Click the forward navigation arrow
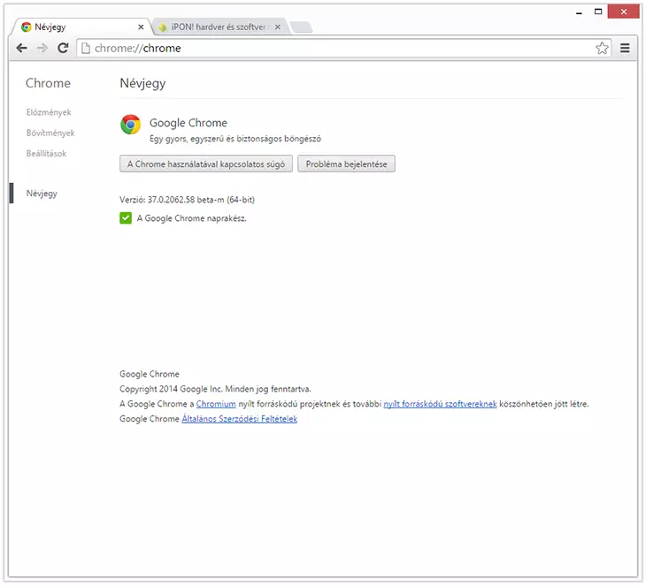The image size is (646, 586). click(42, 48)
